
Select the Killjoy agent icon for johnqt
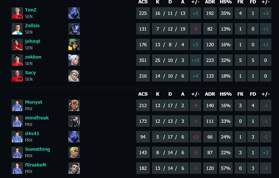click(x=74, y=44)
